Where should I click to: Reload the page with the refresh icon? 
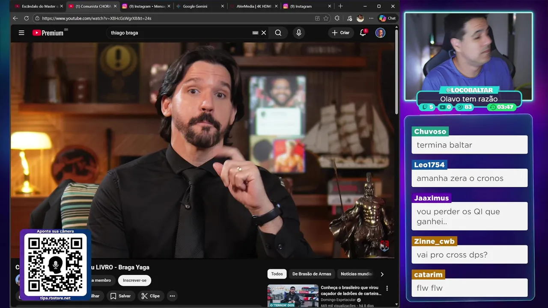[26, 18]
